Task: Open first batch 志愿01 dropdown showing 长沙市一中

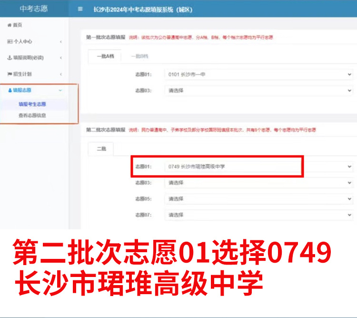Action: pos(259,75)
